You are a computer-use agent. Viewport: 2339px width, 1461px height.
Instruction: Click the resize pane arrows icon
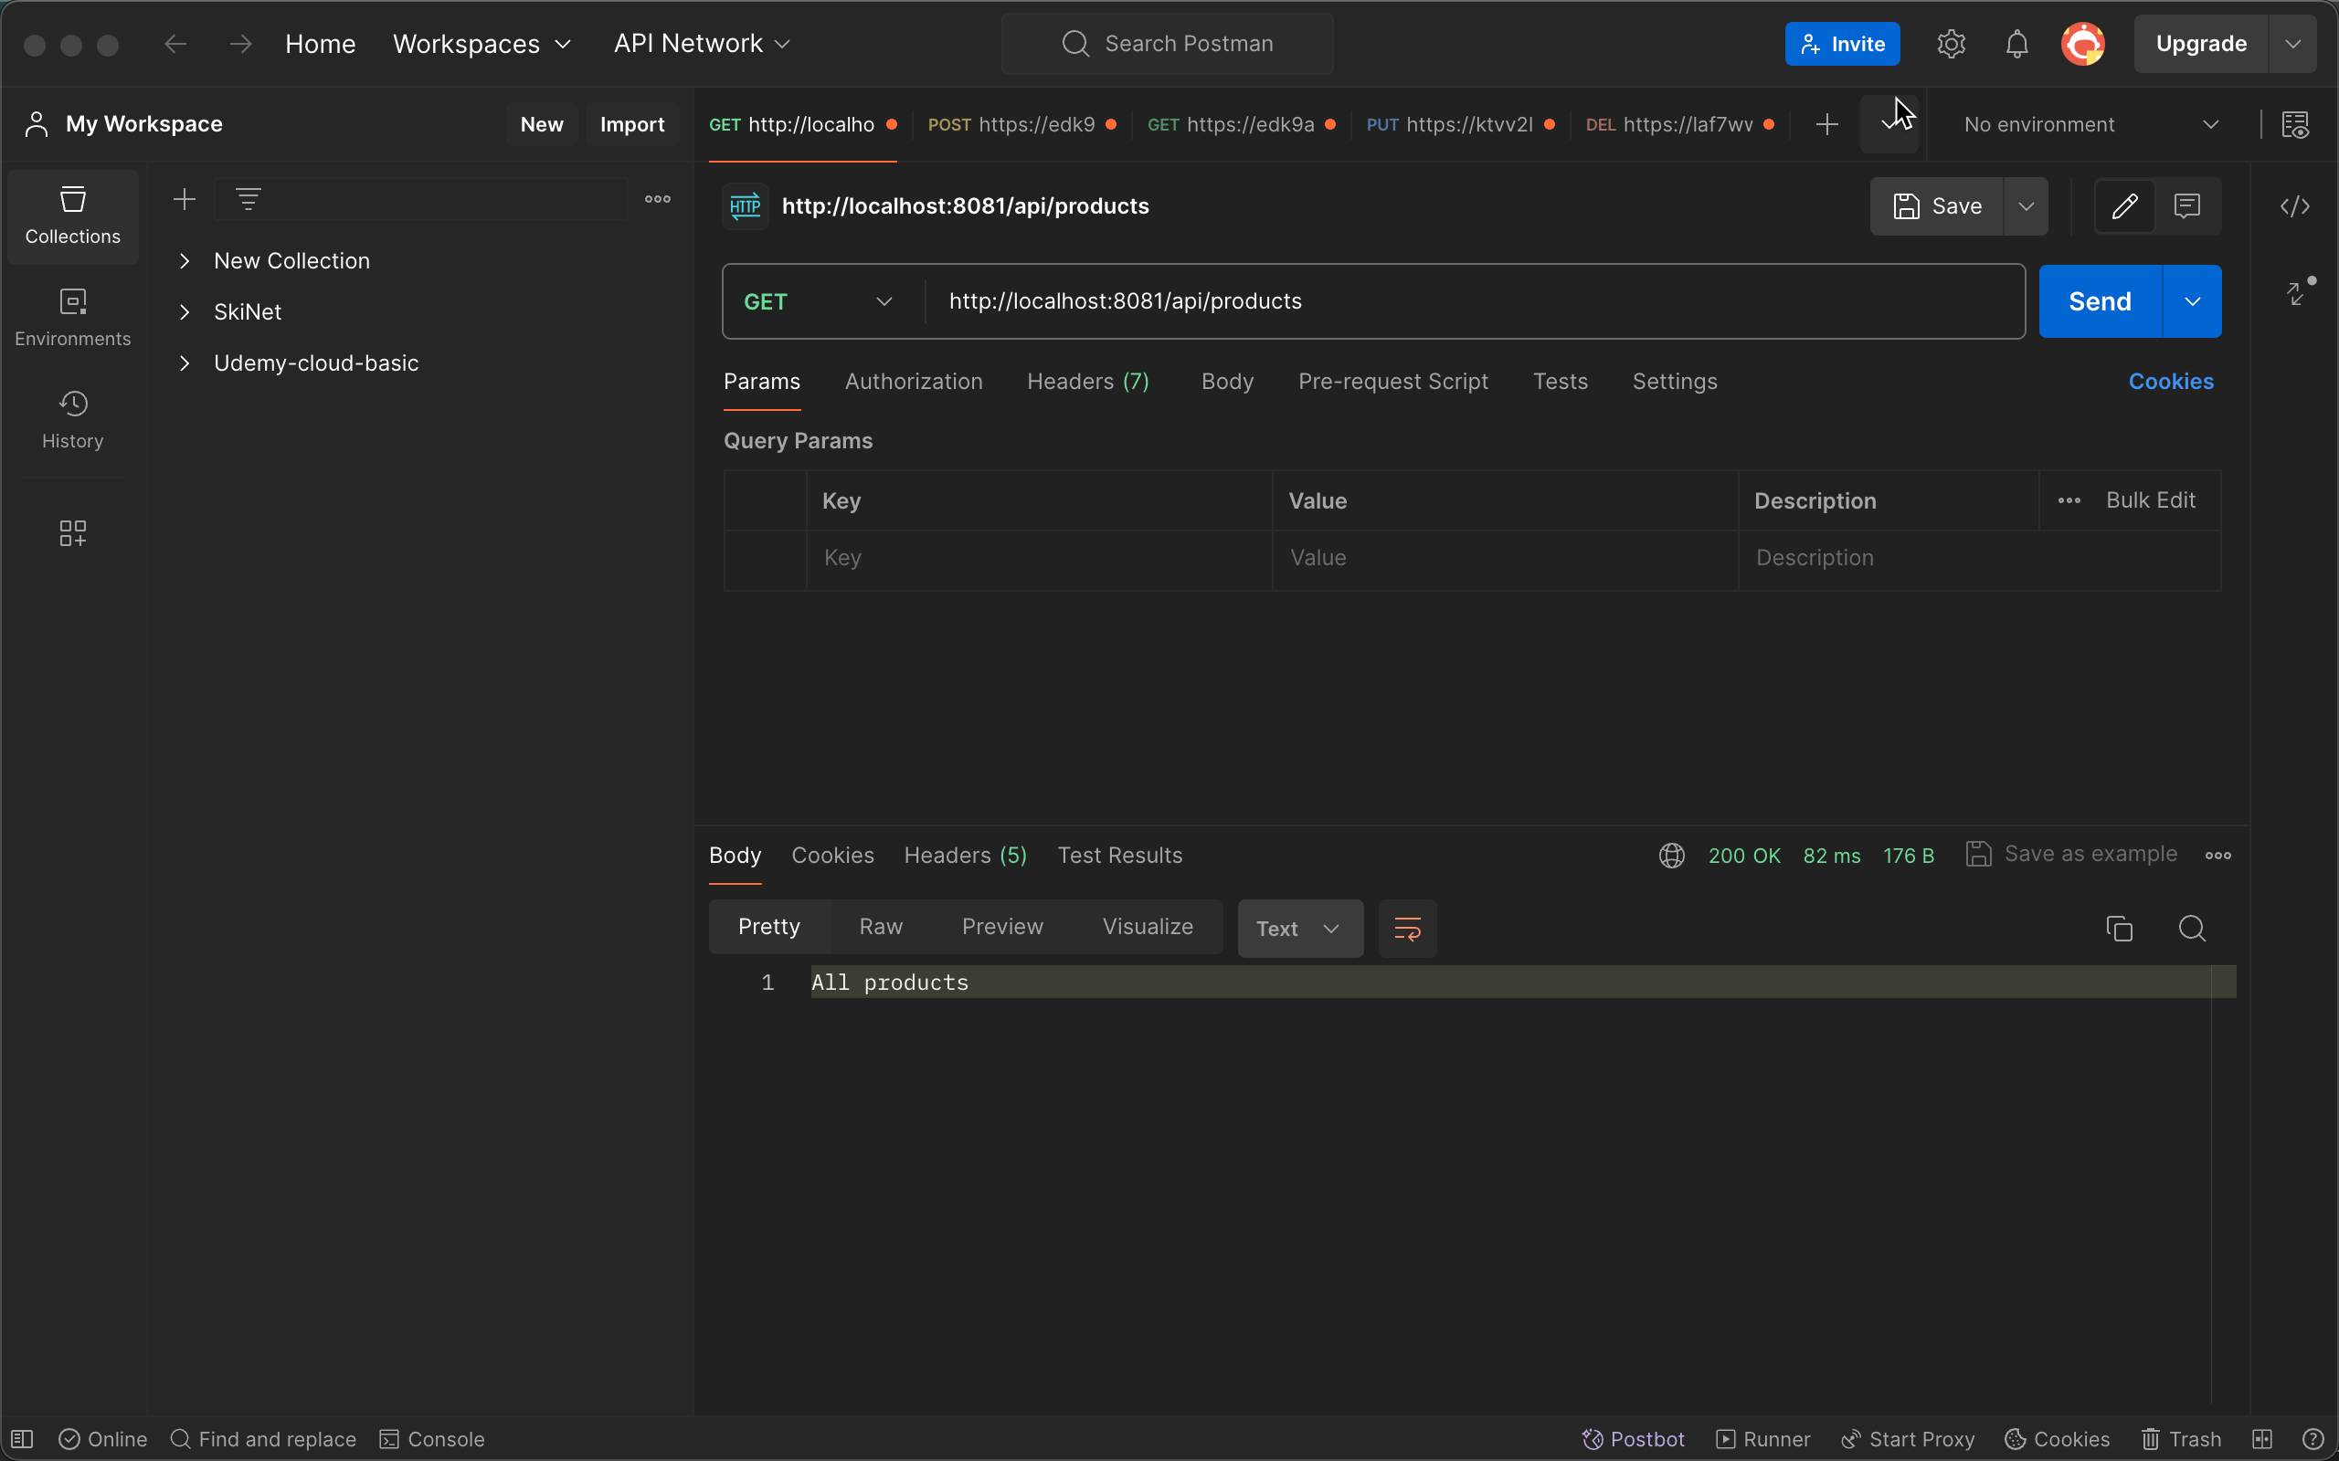tap(2300, 292)
